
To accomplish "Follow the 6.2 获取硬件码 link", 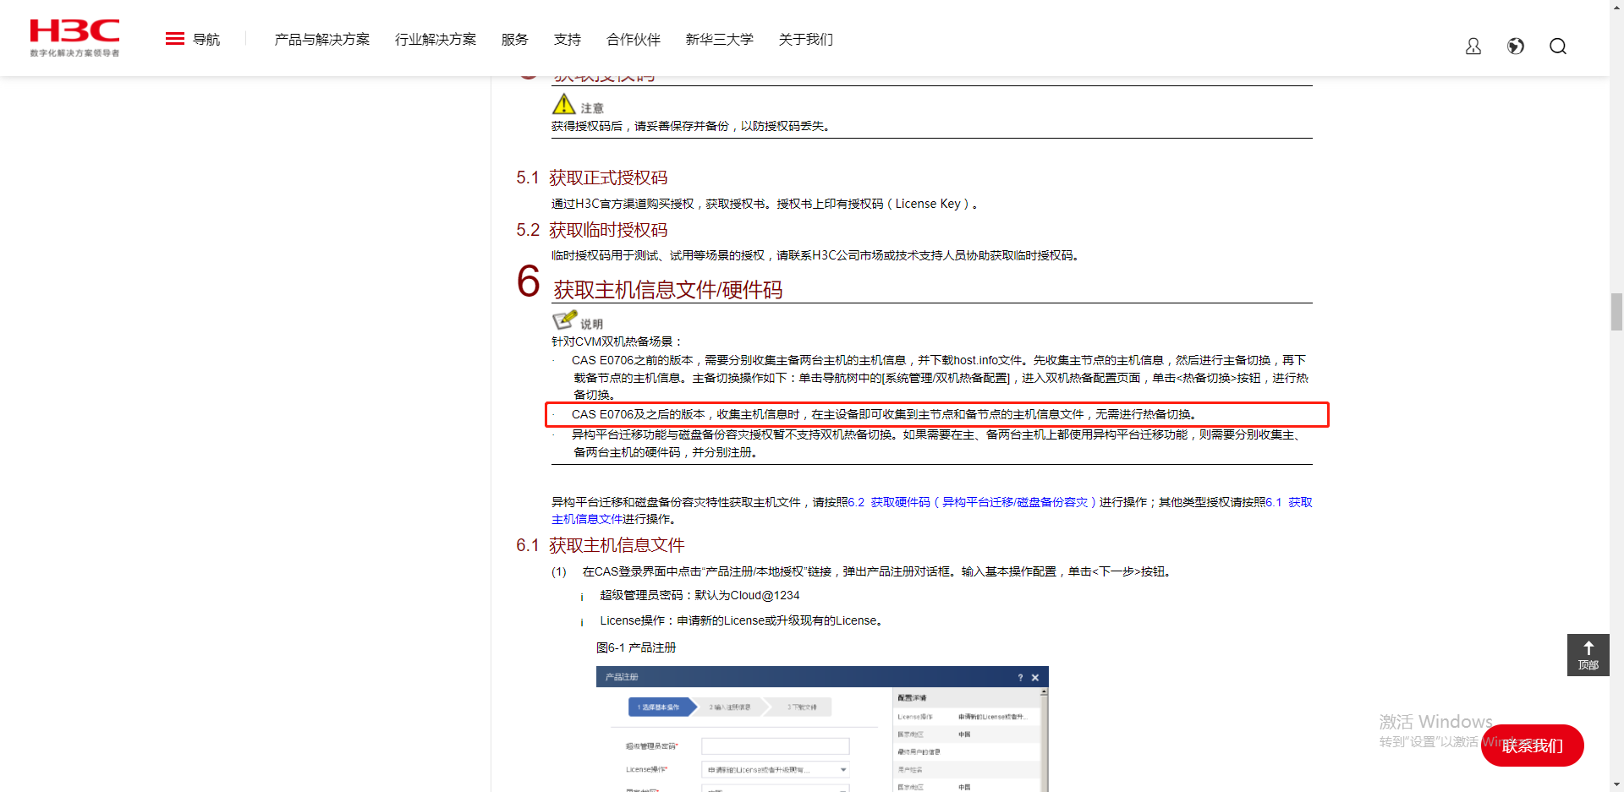I will click(972, 502).
